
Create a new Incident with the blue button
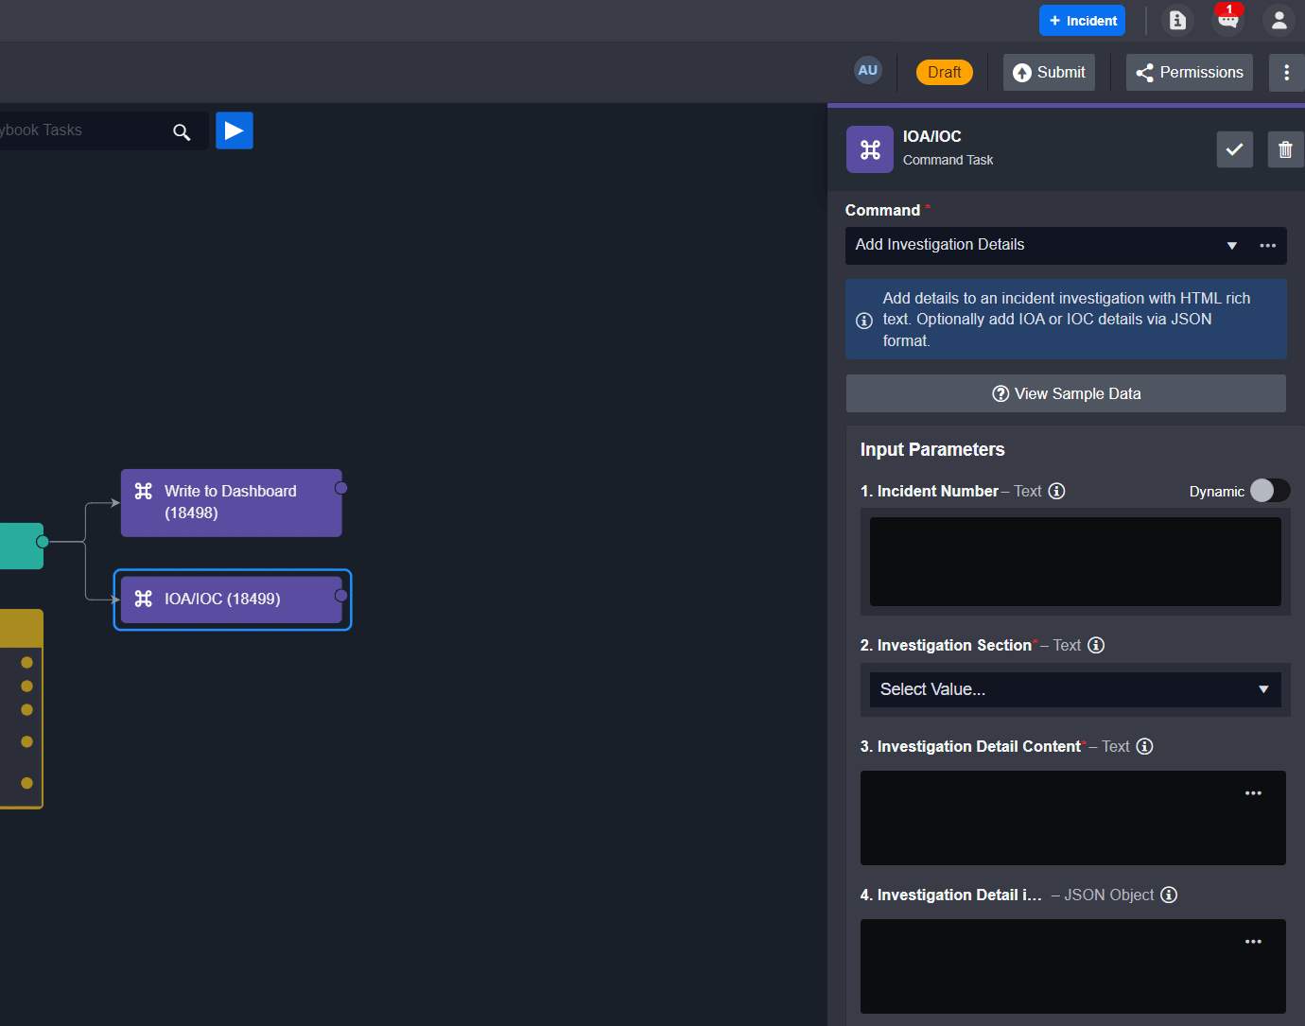[x=1082, y=21]
